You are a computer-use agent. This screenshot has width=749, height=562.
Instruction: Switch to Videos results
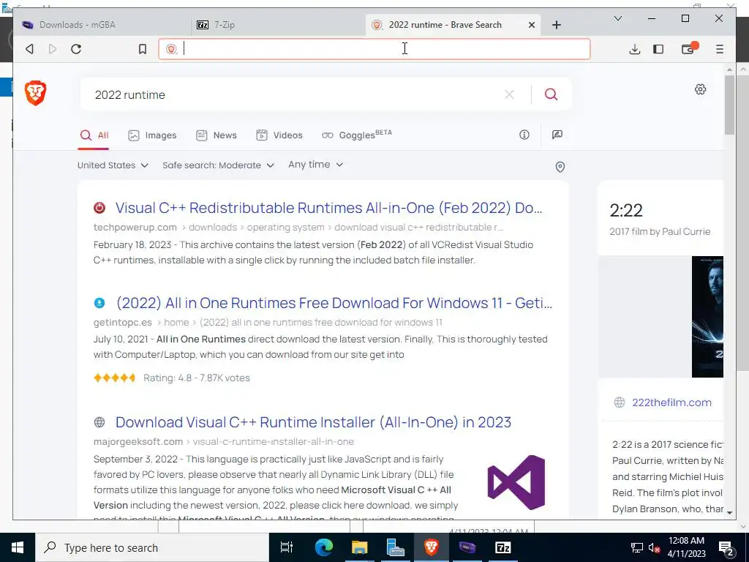tap(279, 135)
